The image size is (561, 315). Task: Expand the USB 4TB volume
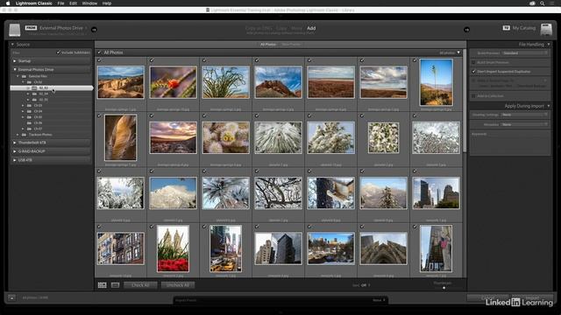coord(15,160)
